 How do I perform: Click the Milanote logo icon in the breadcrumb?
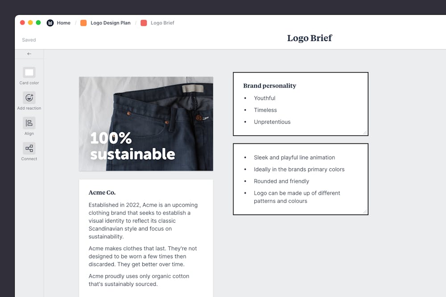pyautogui.click(x=50, y=23)
